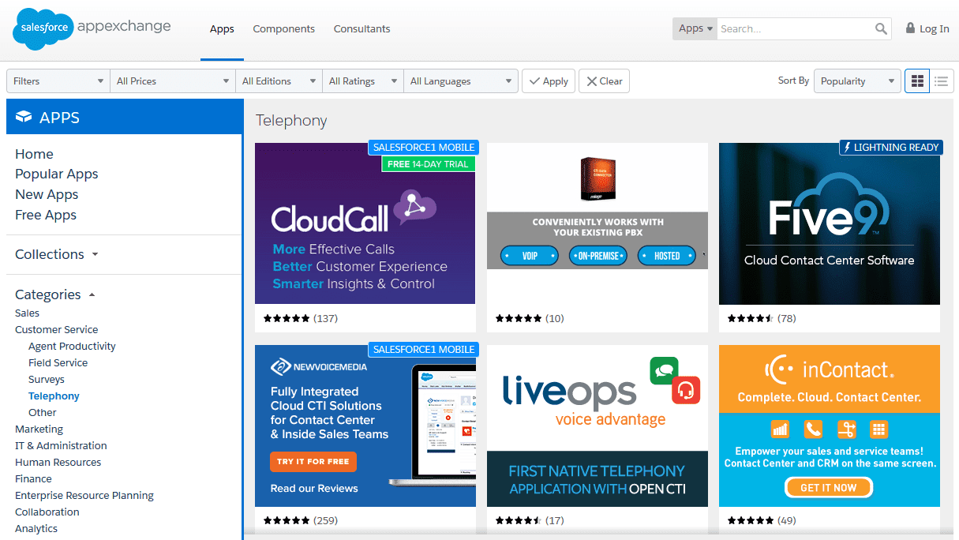Image resolution: width=959 pixels, height=540 pixels.
Task: Click the Lightning Ready badge on Five9
Action: pos(891,147)
